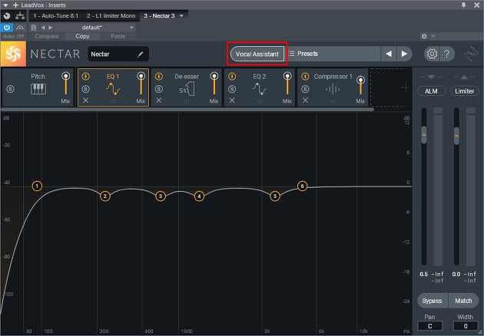Select EQ node 4
Image resolution: width=484 pixels, height=336 pixels.
[199, 196]
